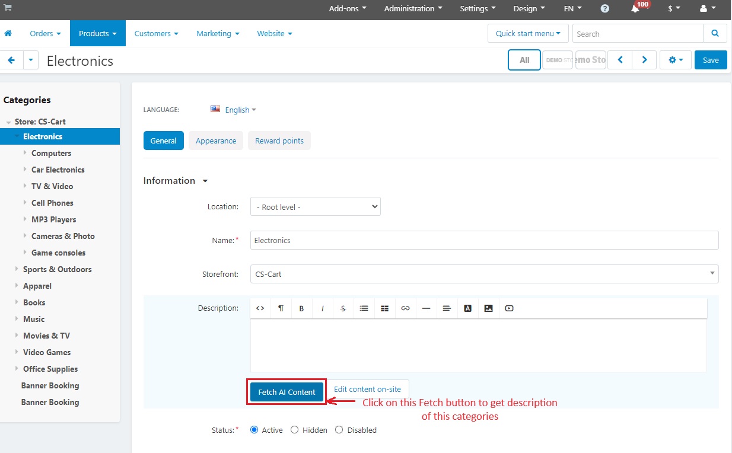Click the Name input field
Image resolution: width=732 pixels, height=453 pixels.
click(484, 240)
